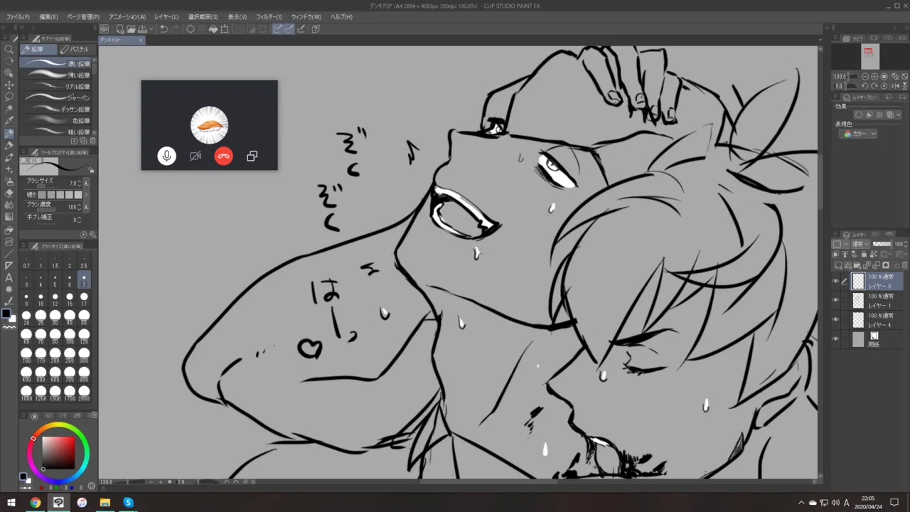Toggle visibility of レイヤー 1
The width and height of the screenshot is (910, 512).
(x=836, y=301)
